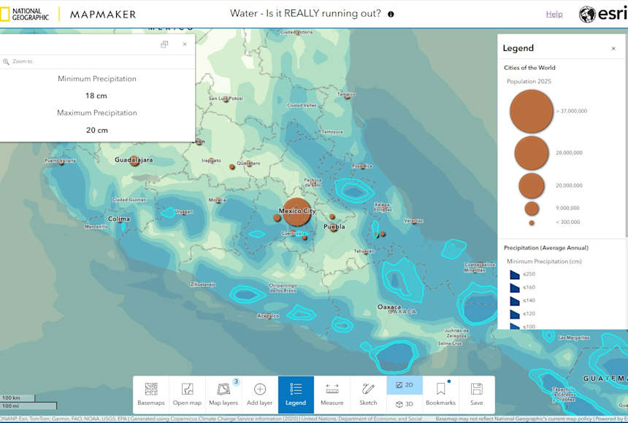Enable 2D view mode

(404, 384)
